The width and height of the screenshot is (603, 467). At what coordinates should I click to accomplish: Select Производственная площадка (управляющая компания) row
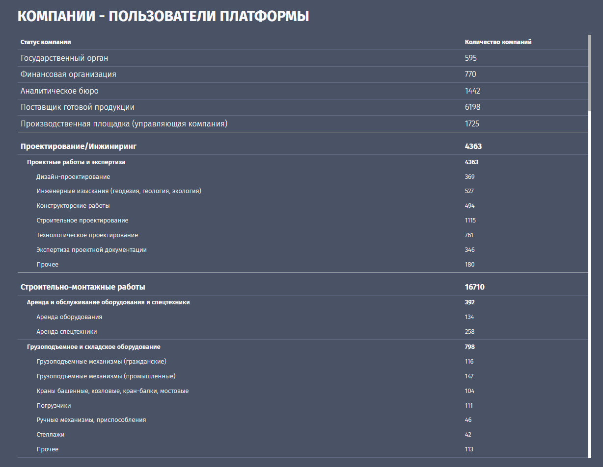(124, 124)
